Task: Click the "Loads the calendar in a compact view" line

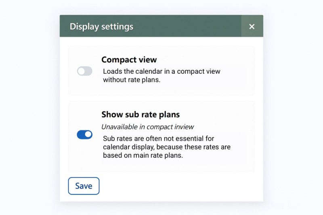Action: click(x=161, y=71)
